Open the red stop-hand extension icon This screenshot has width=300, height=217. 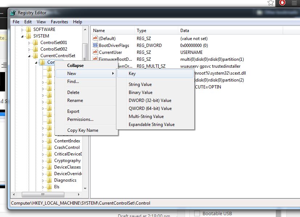pos(283,3)
